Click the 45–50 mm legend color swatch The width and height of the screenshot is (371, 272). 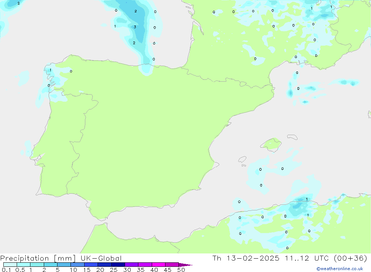[x=172, y=265]
